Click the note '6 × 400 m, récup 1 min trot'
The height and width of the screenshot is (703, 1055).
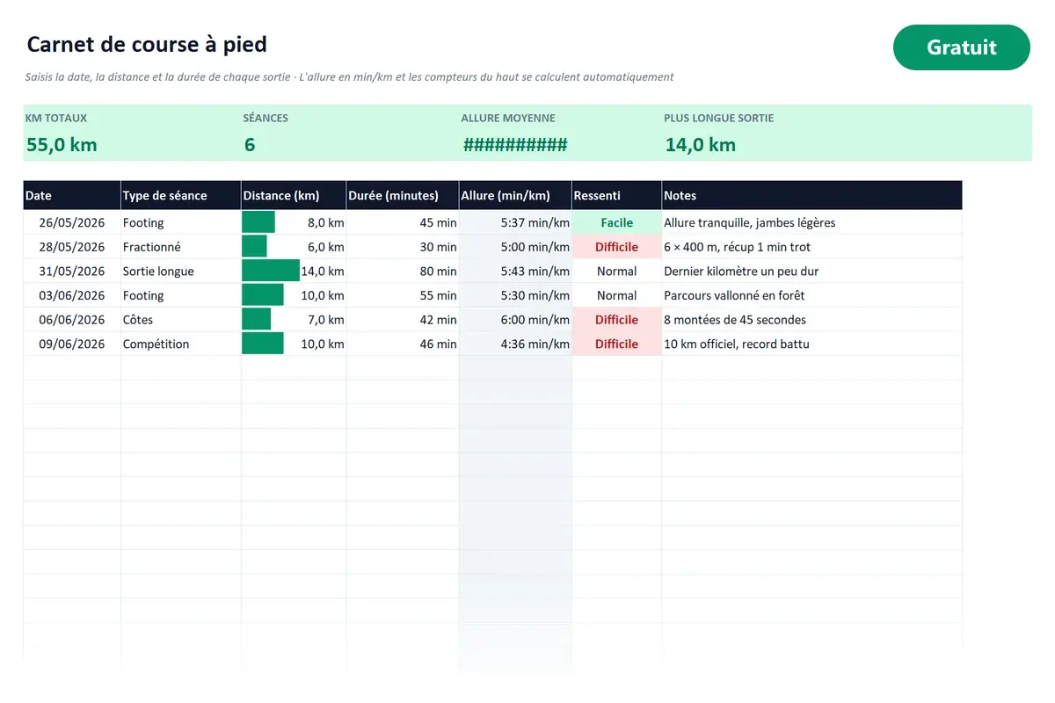click(738, 247)
